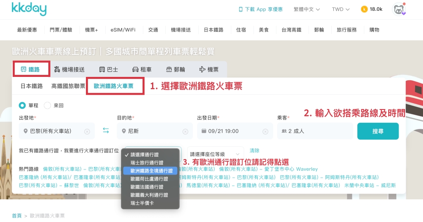Select 單程 one-way radio button

(22, 105)
